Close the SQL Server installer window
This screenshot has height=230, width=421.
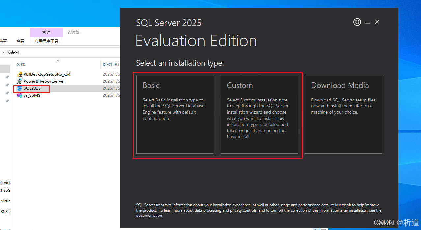click(x=377, y=22)
